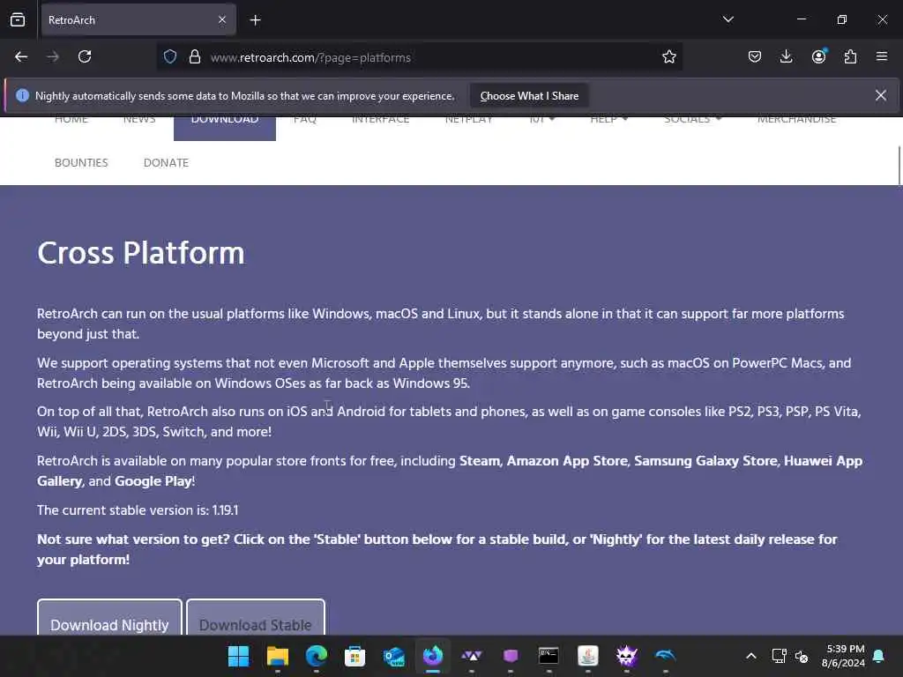Viewport: 903px width, 677px height.
Task: Launch Microsoft Edge from taskbar
Action: (317, 656)
